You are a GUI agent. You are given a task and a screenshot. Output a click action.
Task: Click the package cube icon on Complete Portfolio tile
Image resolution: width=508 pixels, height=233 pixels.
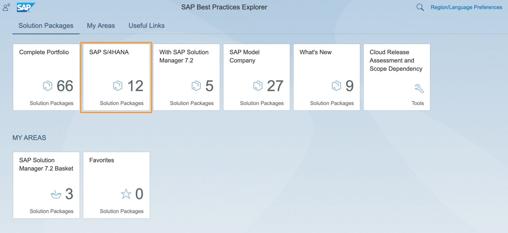pyautogui.click(x=47, y=86)
